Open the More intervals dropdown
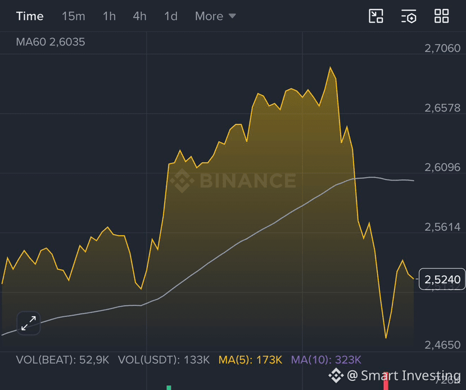 point(215,16)
